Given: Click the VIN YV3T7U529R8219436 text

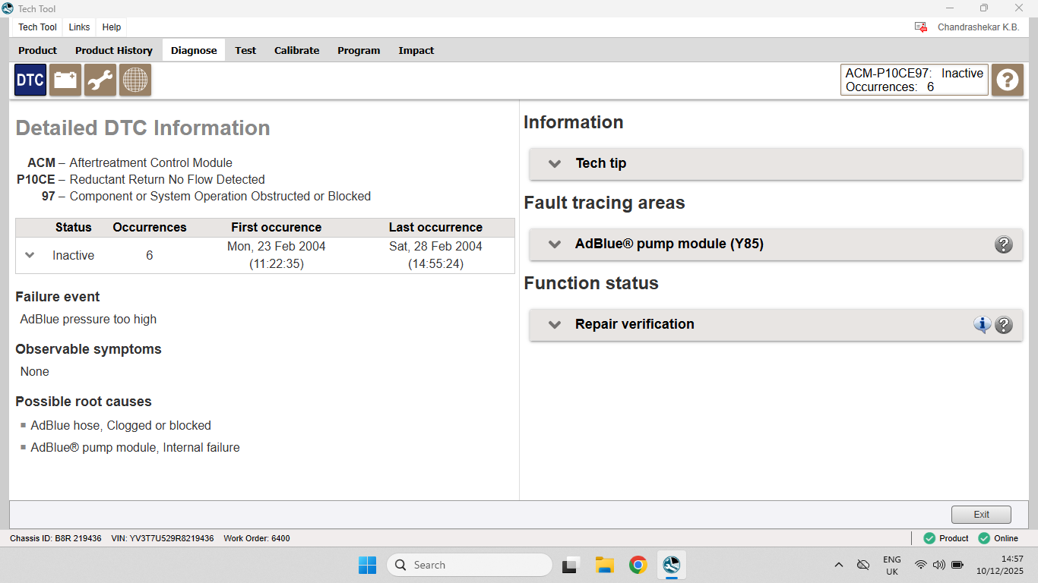Looking at the screenshot, I should point(163,538).
